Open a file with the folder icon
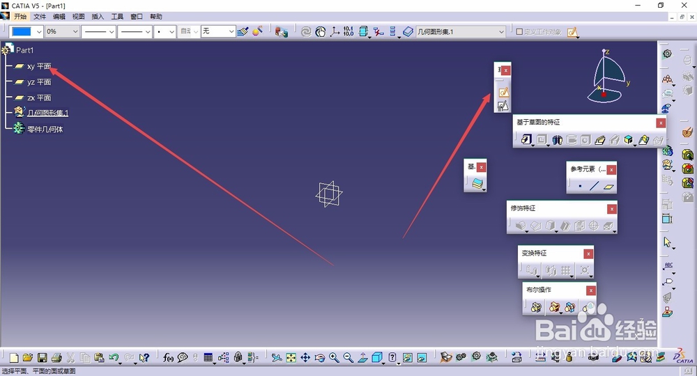 [x=28, y=358]
